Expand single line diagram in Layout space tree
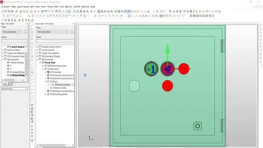Screen dimensions: 263x148 37,53
